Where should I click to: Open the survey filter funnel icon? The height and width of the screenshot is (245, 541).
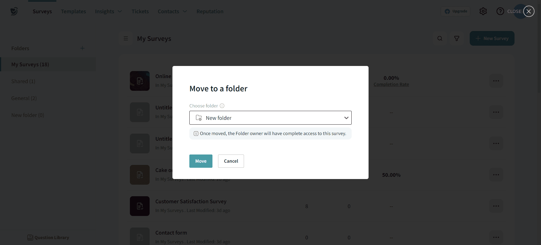pos(457,38)
